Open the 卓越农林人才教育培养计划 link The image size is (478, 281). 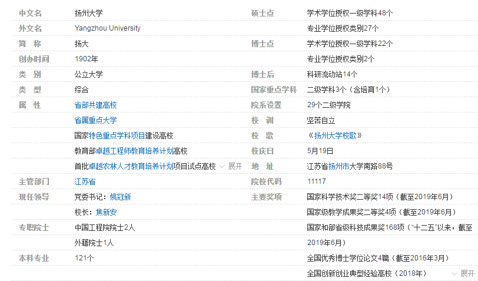point(131,166)
